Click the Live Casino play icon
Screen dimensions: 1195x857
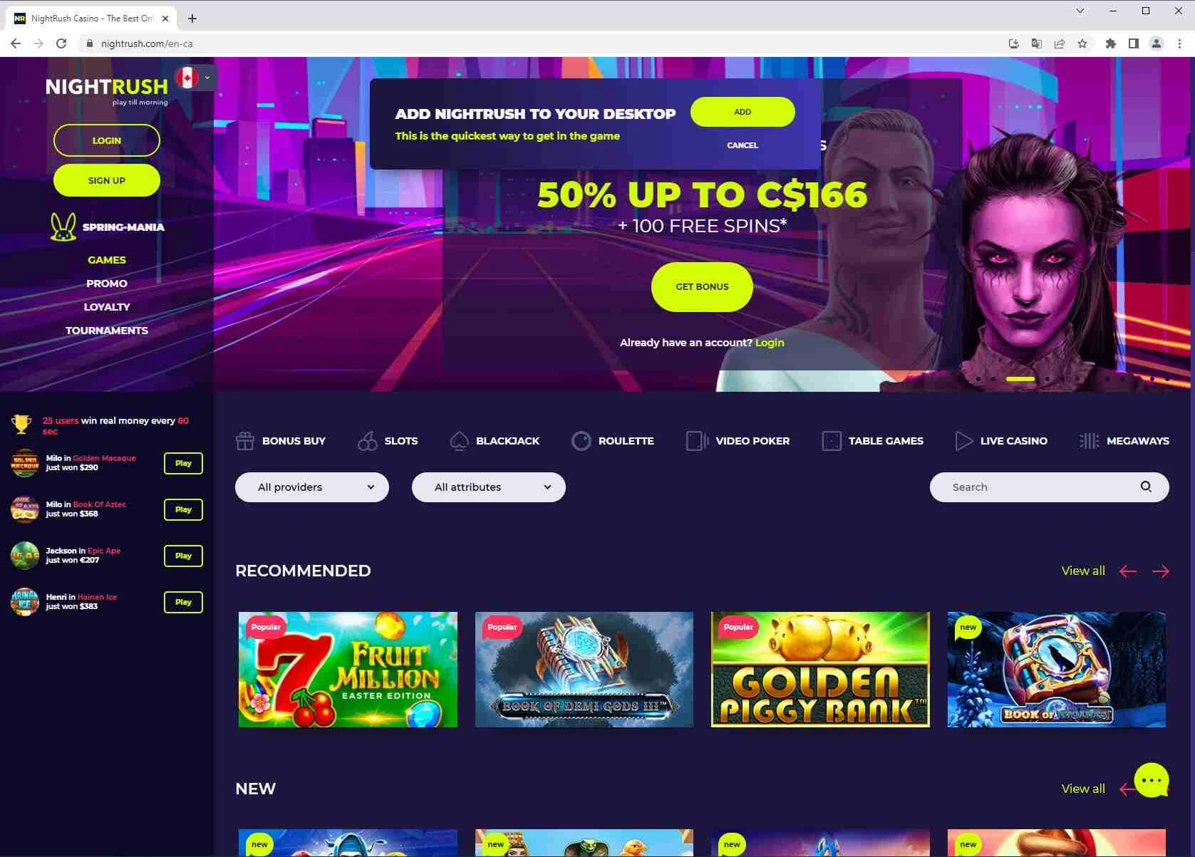[963, 441]
